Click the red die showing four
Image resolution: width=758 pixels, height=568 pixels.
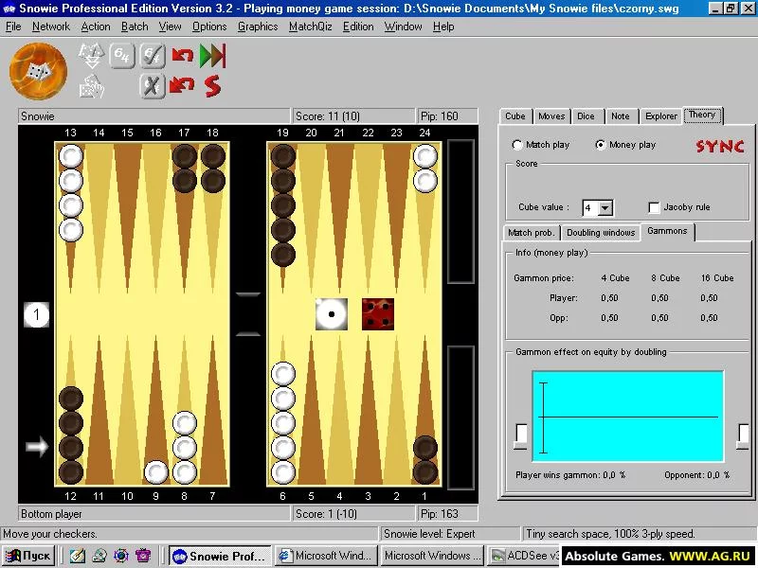coord(378,314)
